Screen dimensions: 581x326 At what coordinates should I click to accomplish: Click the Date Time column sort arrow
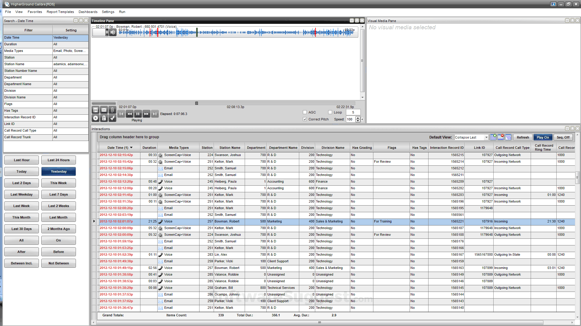coord(131,148)
